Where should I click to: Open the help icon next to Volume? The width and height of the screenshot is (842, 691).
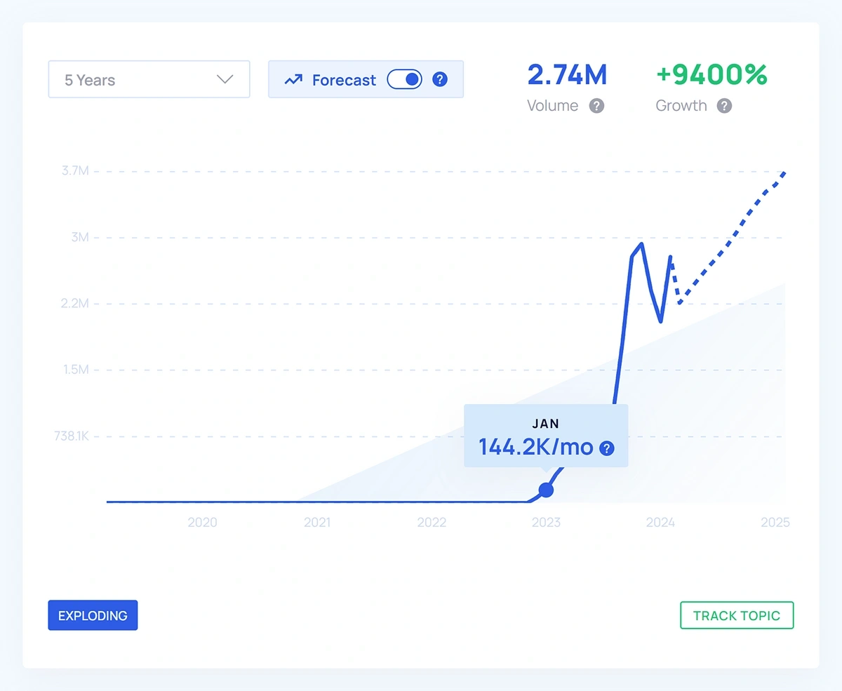(x=596, y=106)
